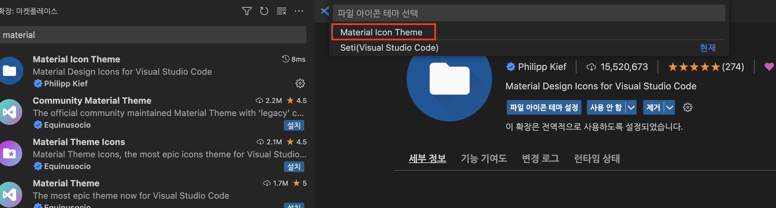This screenshot has width=776, height=208.
Task: Click 4.5 star rating of Community Material Theme
Action: coord(297,101)
